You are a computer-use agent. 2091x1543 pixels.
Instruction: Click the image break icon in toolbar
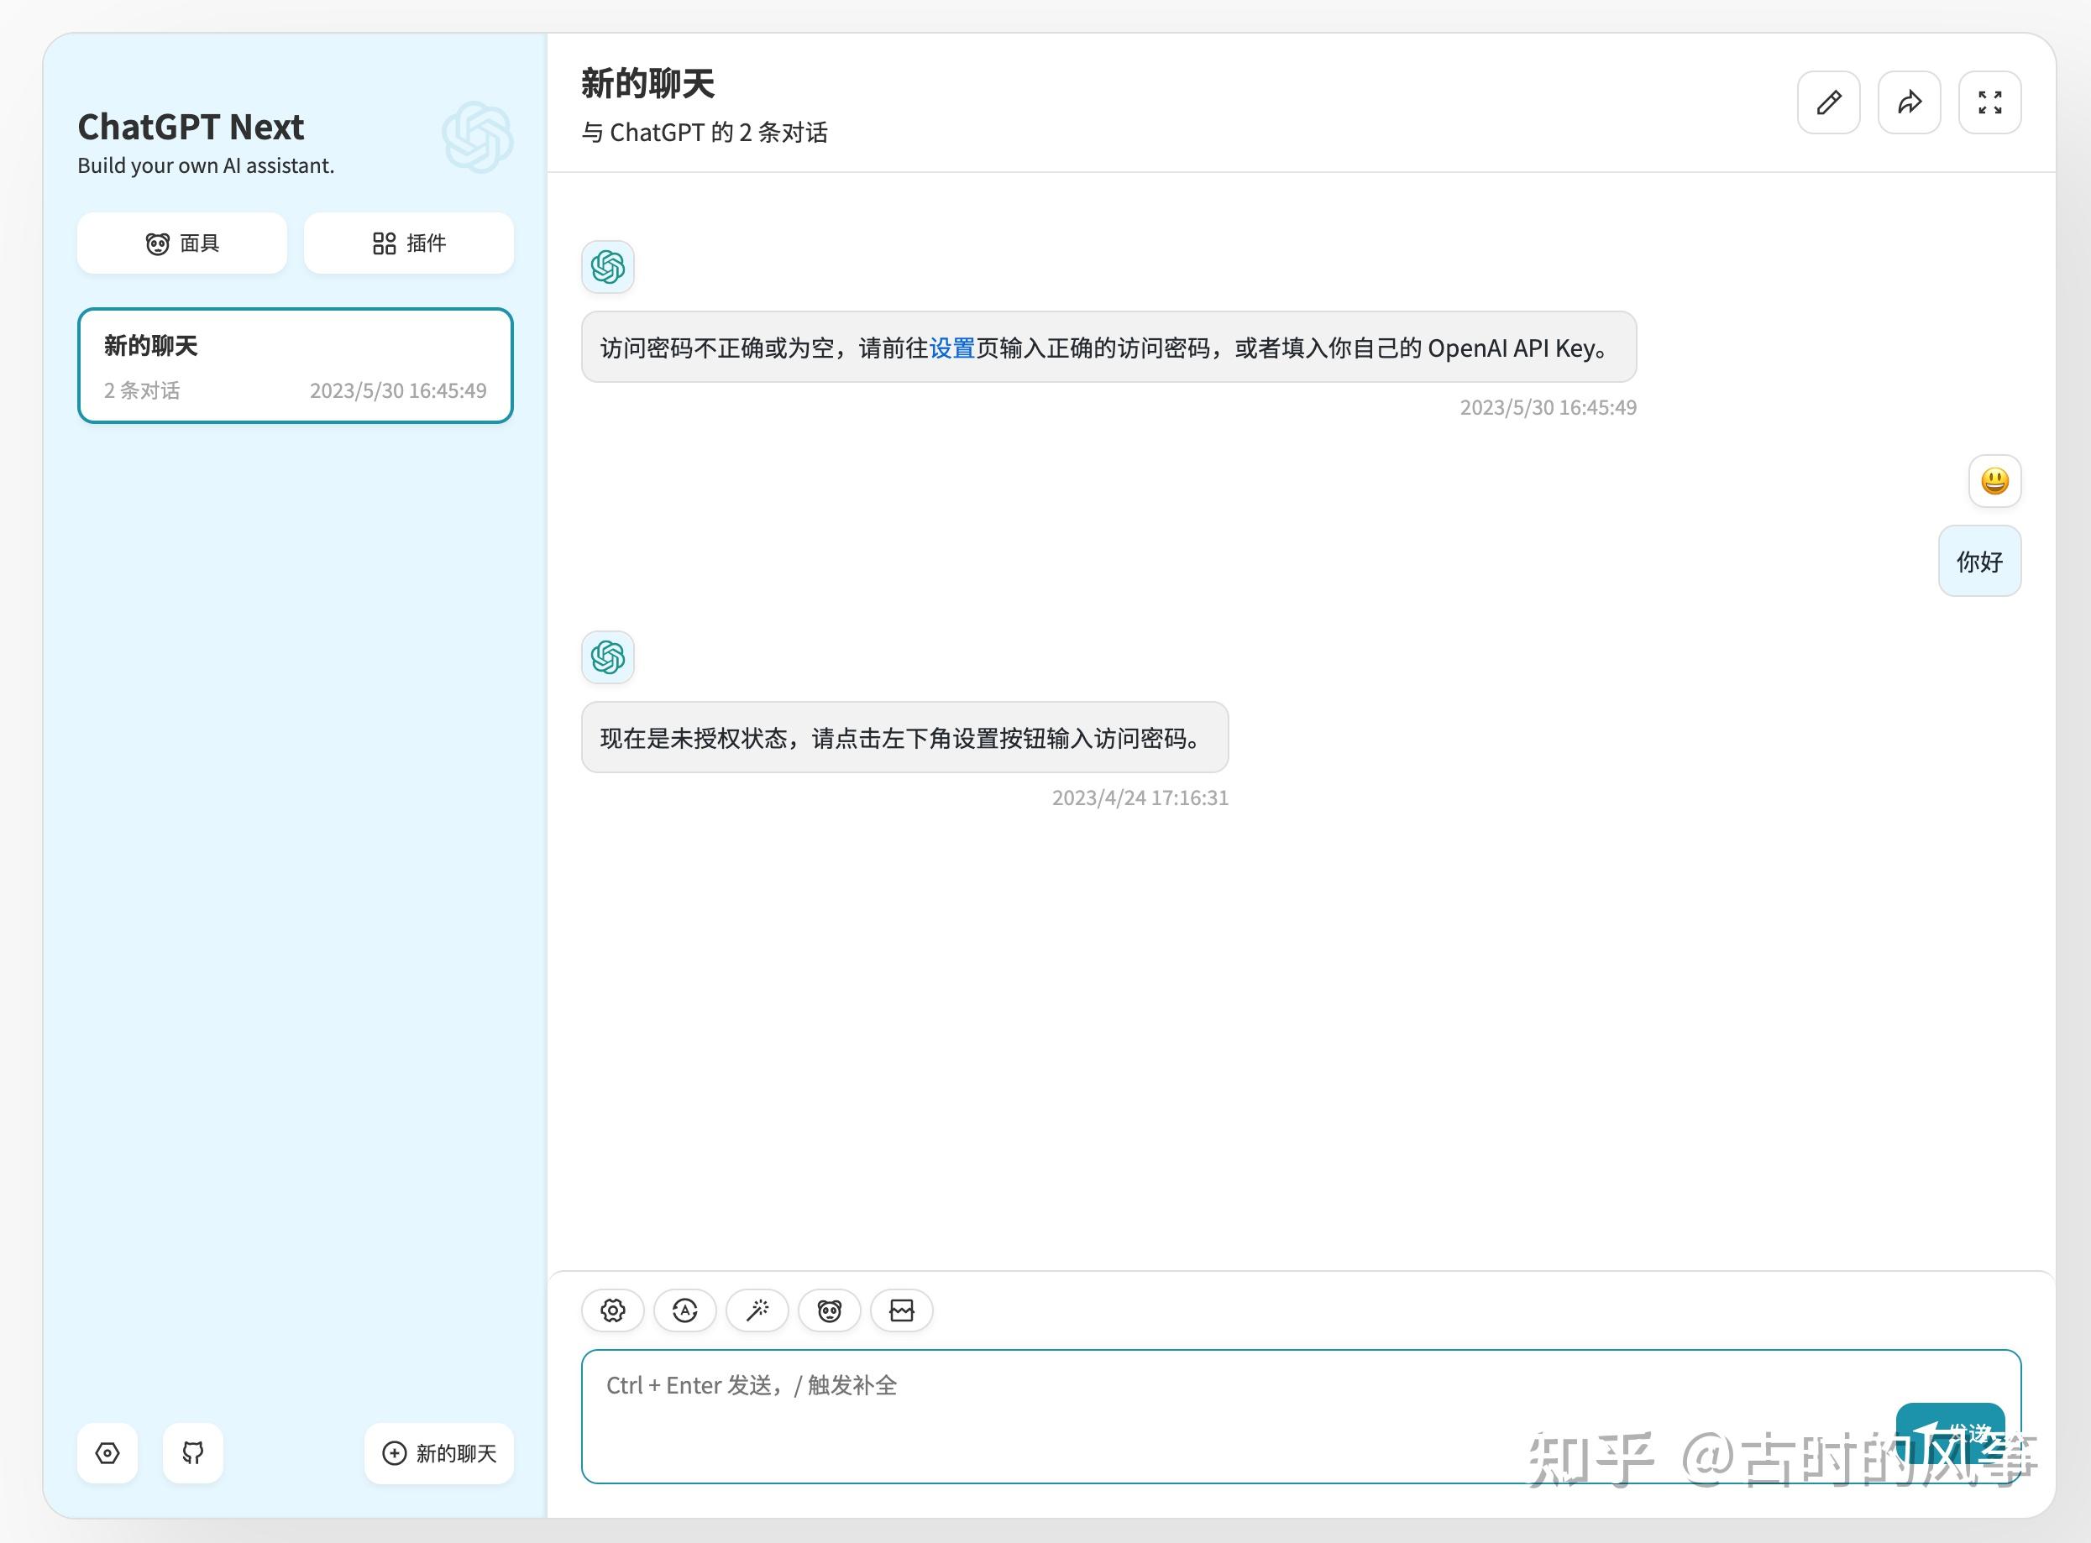tap(902, 1310)
